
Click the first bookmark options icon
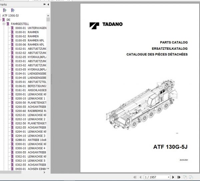coord(5,10)
